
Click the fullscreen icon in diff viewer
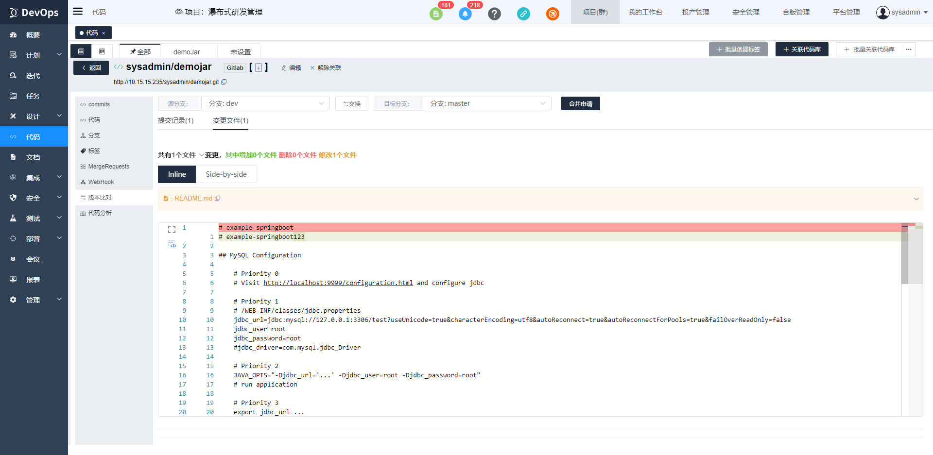[x=172, y=229]
